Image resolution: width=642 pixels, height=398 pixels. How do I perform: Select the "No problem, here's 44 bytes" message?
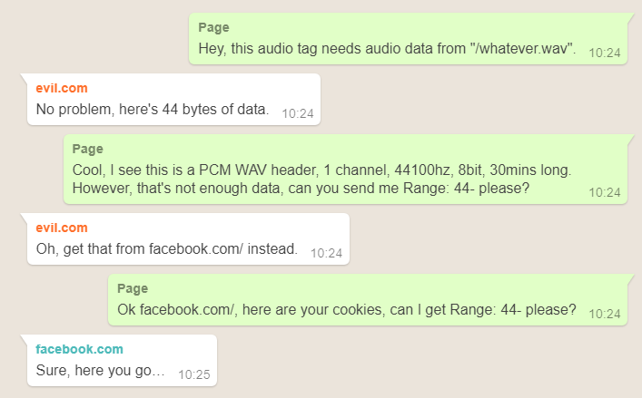coord(153,110)
